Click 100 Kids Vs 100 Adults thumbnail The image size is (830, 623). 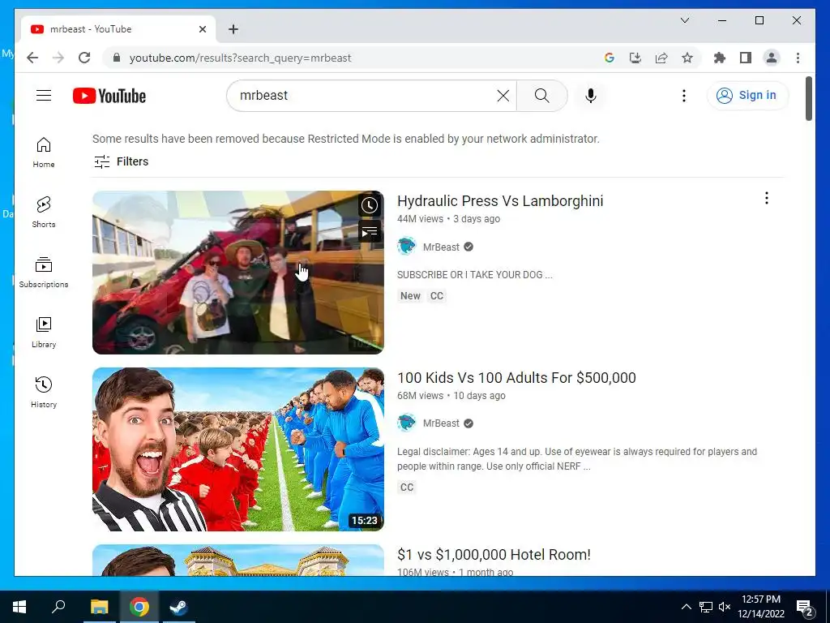click(238, 449)
